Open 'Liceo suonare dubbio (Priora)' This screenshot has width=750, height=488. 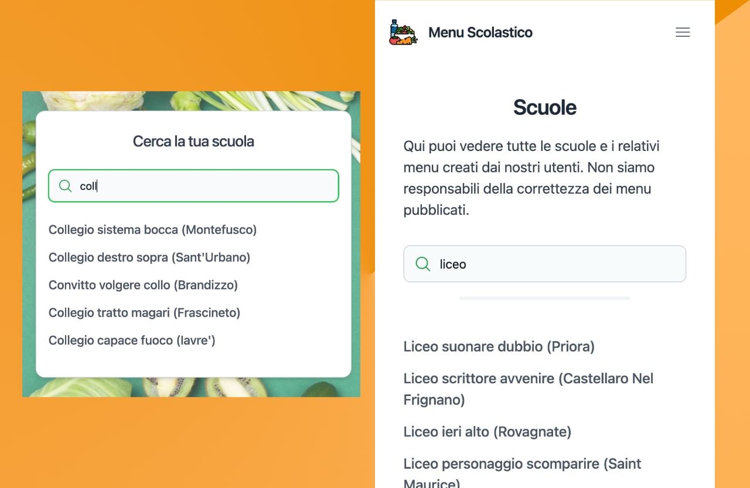(499, 346)
